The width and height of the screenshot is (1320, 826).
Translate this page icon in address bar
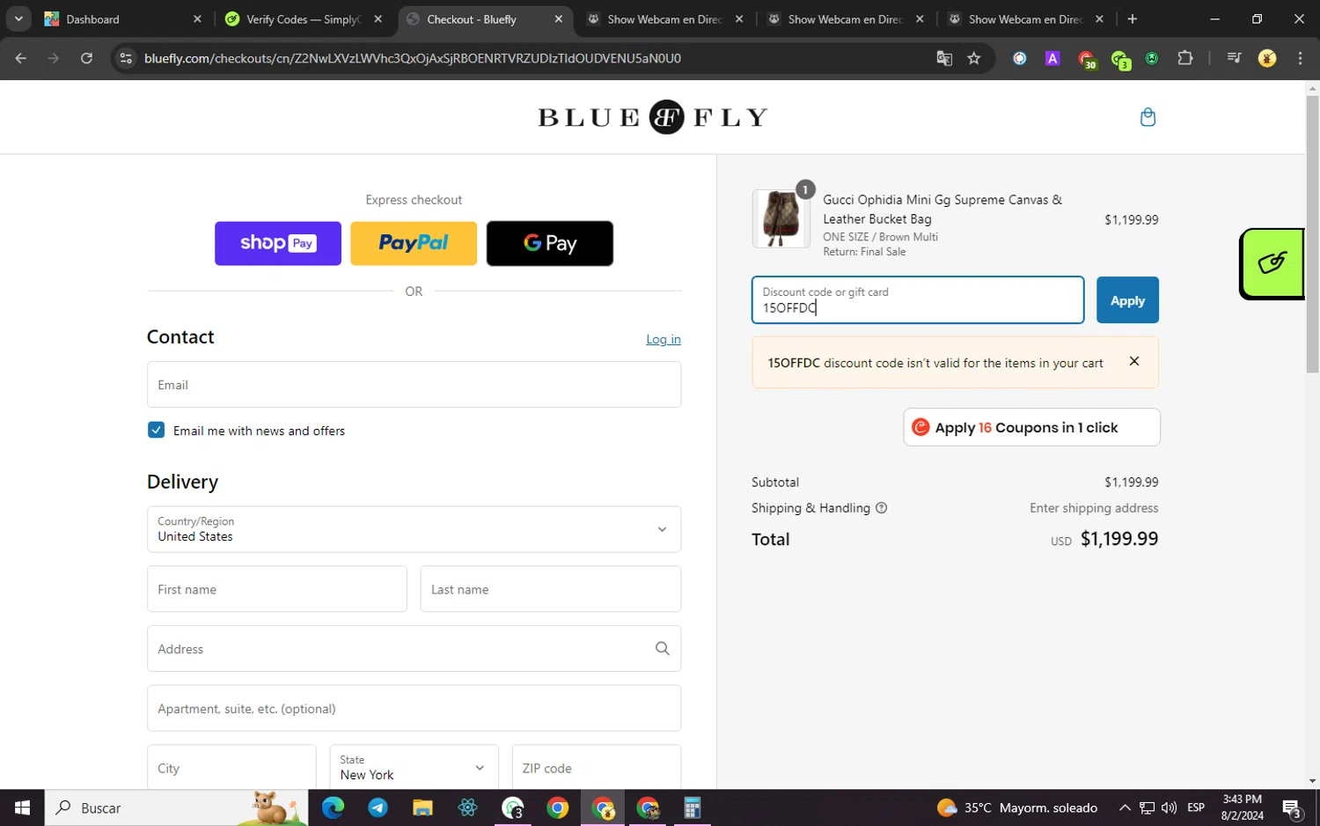[x=944, y=58]
